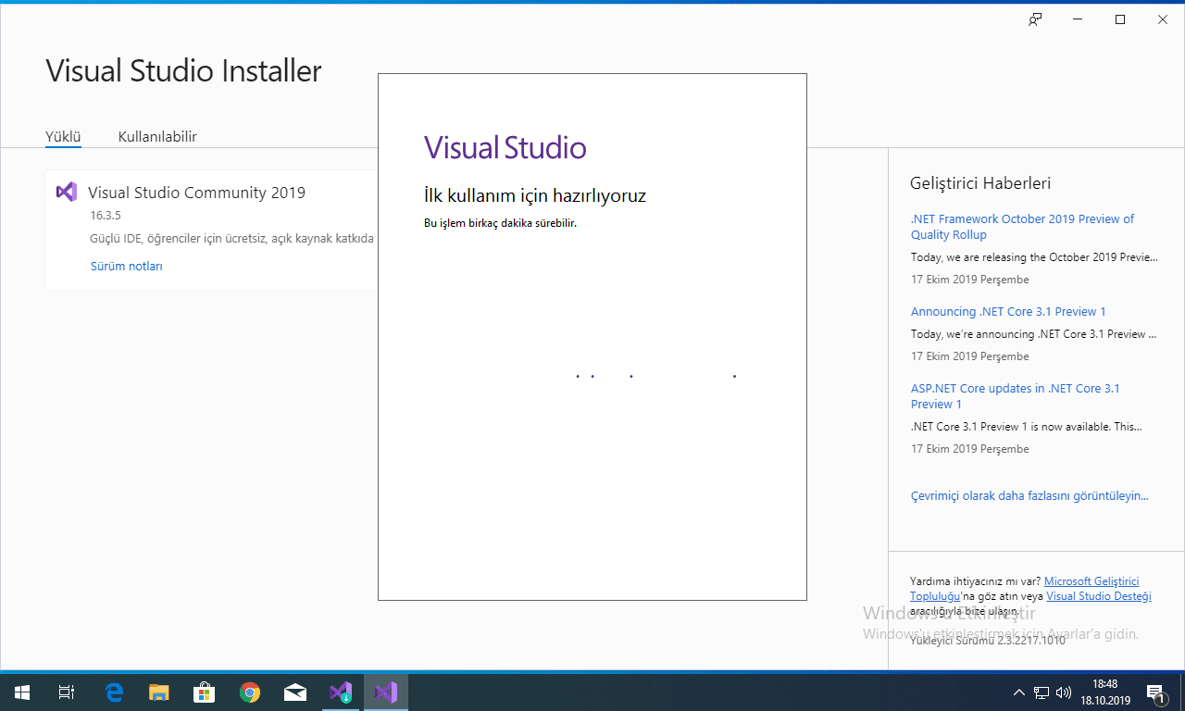Viewport: 1185px width, 711px height.
Task: Open the Windows Start menu
Action: pyautogui.click(x=22, y=692)
